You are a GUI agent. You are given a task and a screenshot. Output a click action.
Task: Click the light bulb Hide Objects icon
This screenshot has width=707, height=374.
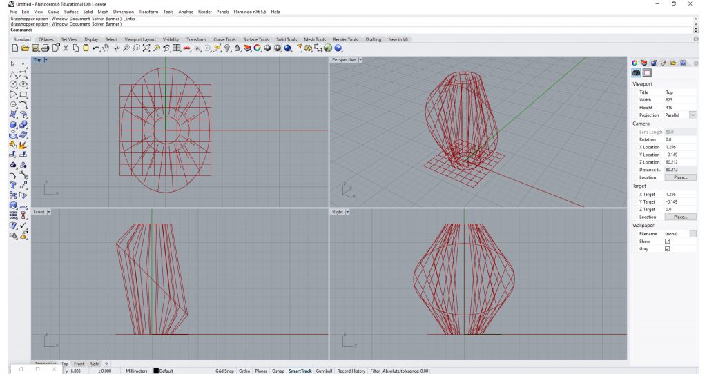226,48
